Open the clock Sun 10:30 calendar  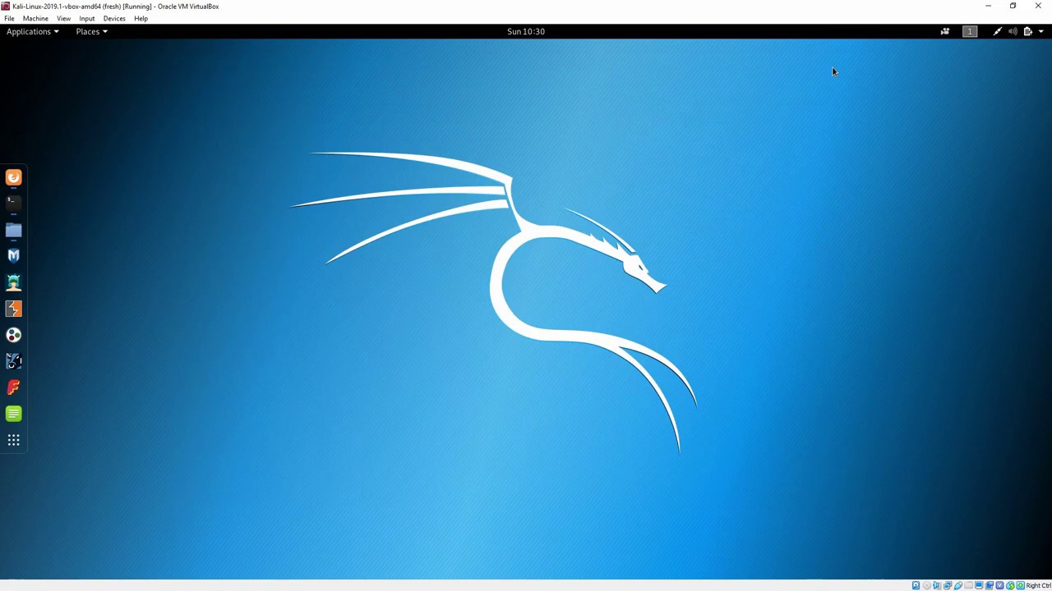click(526, 31)
